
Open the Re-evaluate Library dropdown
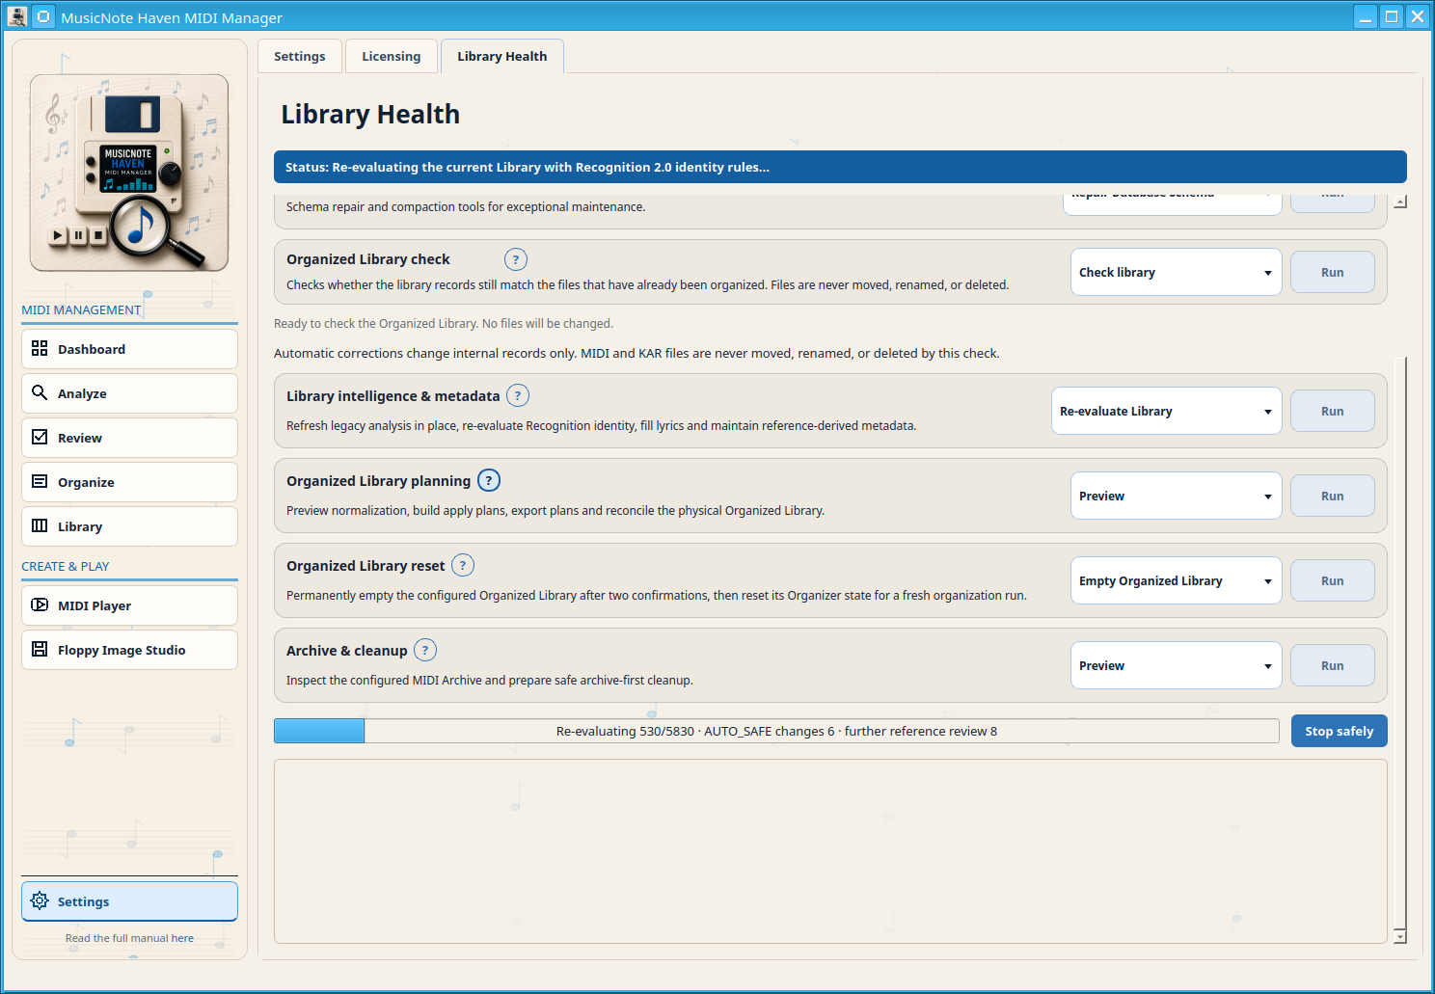point(1166,411)
